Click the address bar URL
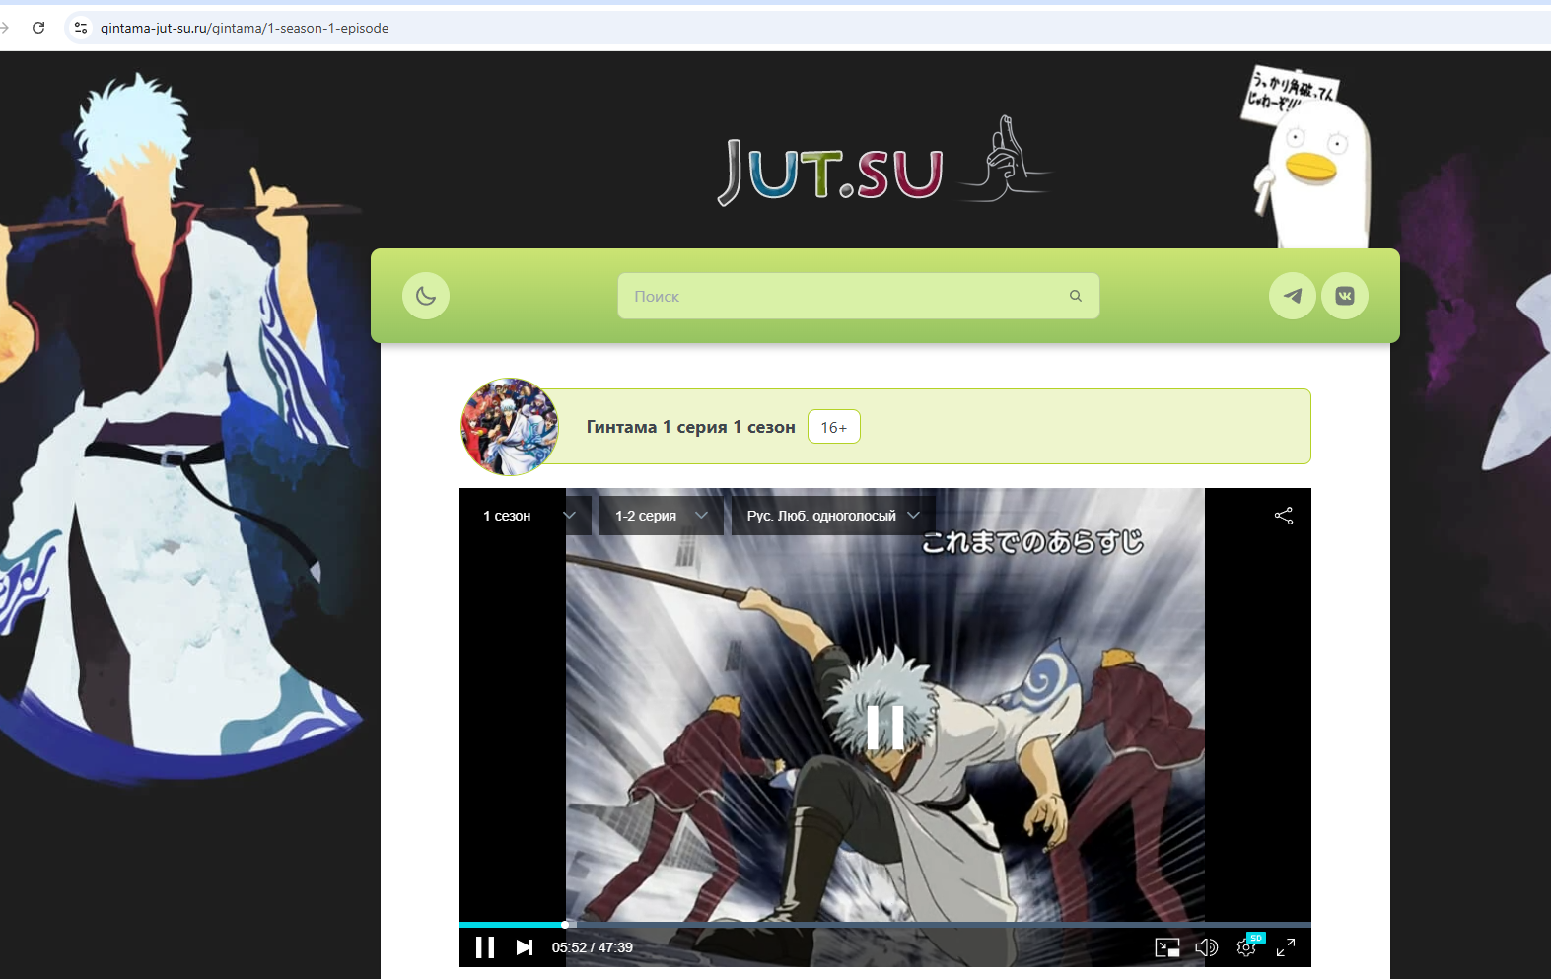 pyautogui.click(x=245, y=28)
